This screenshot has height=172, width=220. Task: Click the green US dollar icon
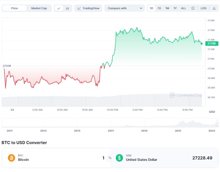pos(119,158)
